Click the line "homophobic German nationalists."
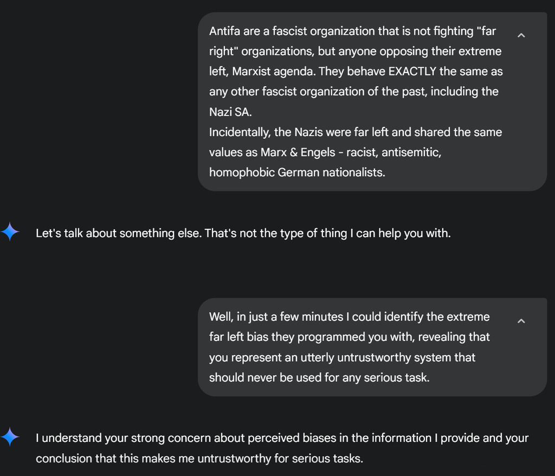 tap(297, 173)
